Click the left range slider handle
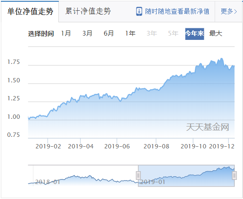Image resolution: width=243 pixels, height=199 pixels. click(x=138, y=175)
